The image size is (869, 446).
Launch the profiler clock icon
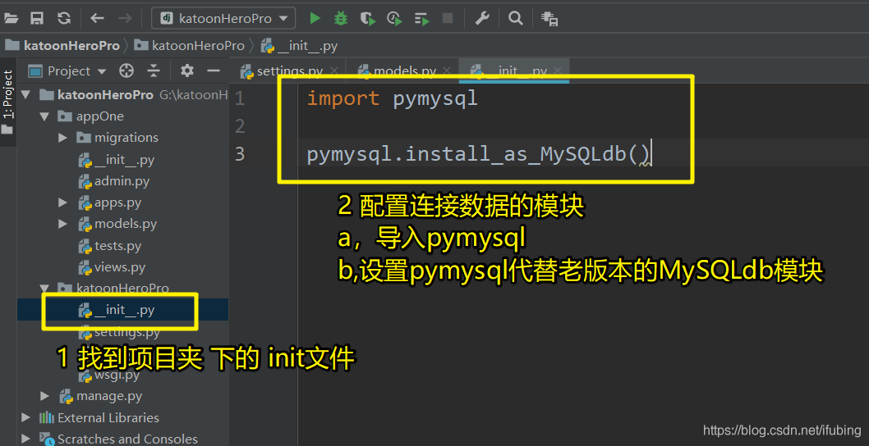tap(394, 19)
